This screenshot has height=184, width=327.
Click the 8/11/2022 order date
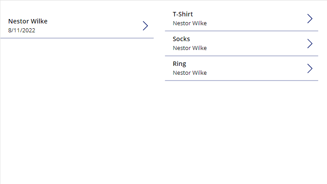[22, 31]
